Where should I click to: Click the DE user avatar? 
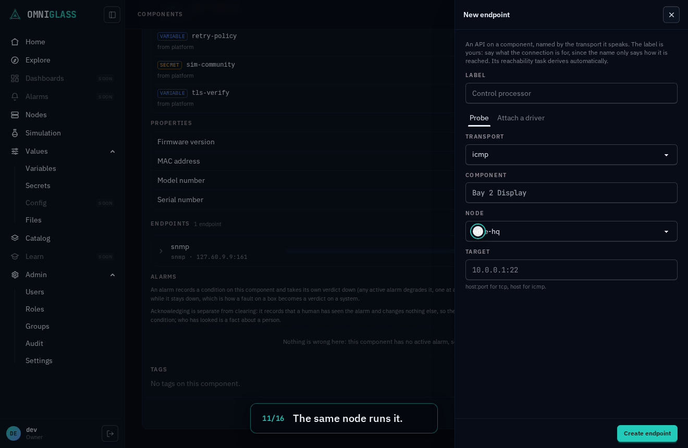pos(14,433)
